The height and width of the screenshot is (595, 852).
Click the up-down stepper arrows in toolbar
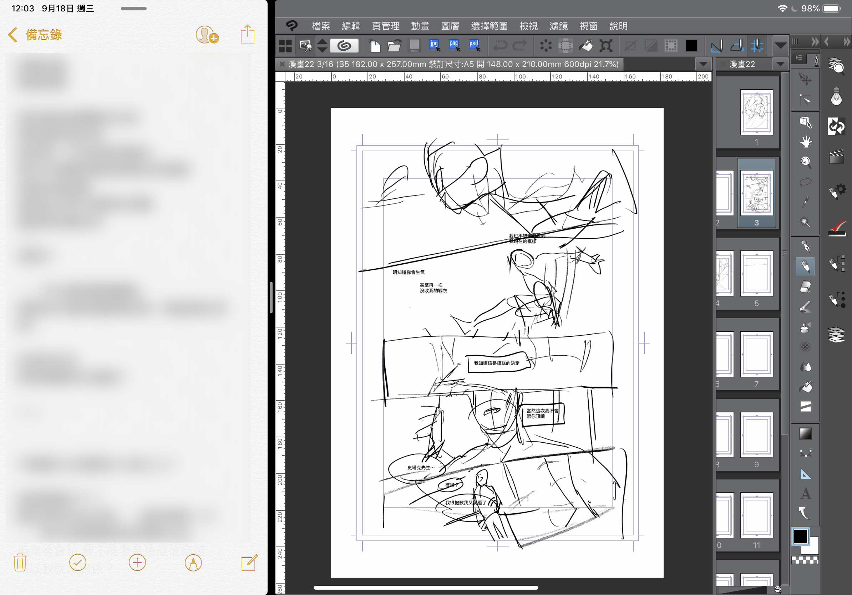click(x=322, y=46)
